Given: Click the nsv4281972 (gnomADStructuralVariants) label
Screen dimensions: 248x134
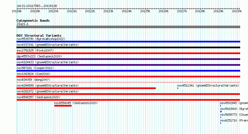Looking at the screenshot, I should (x=48, y=91).
